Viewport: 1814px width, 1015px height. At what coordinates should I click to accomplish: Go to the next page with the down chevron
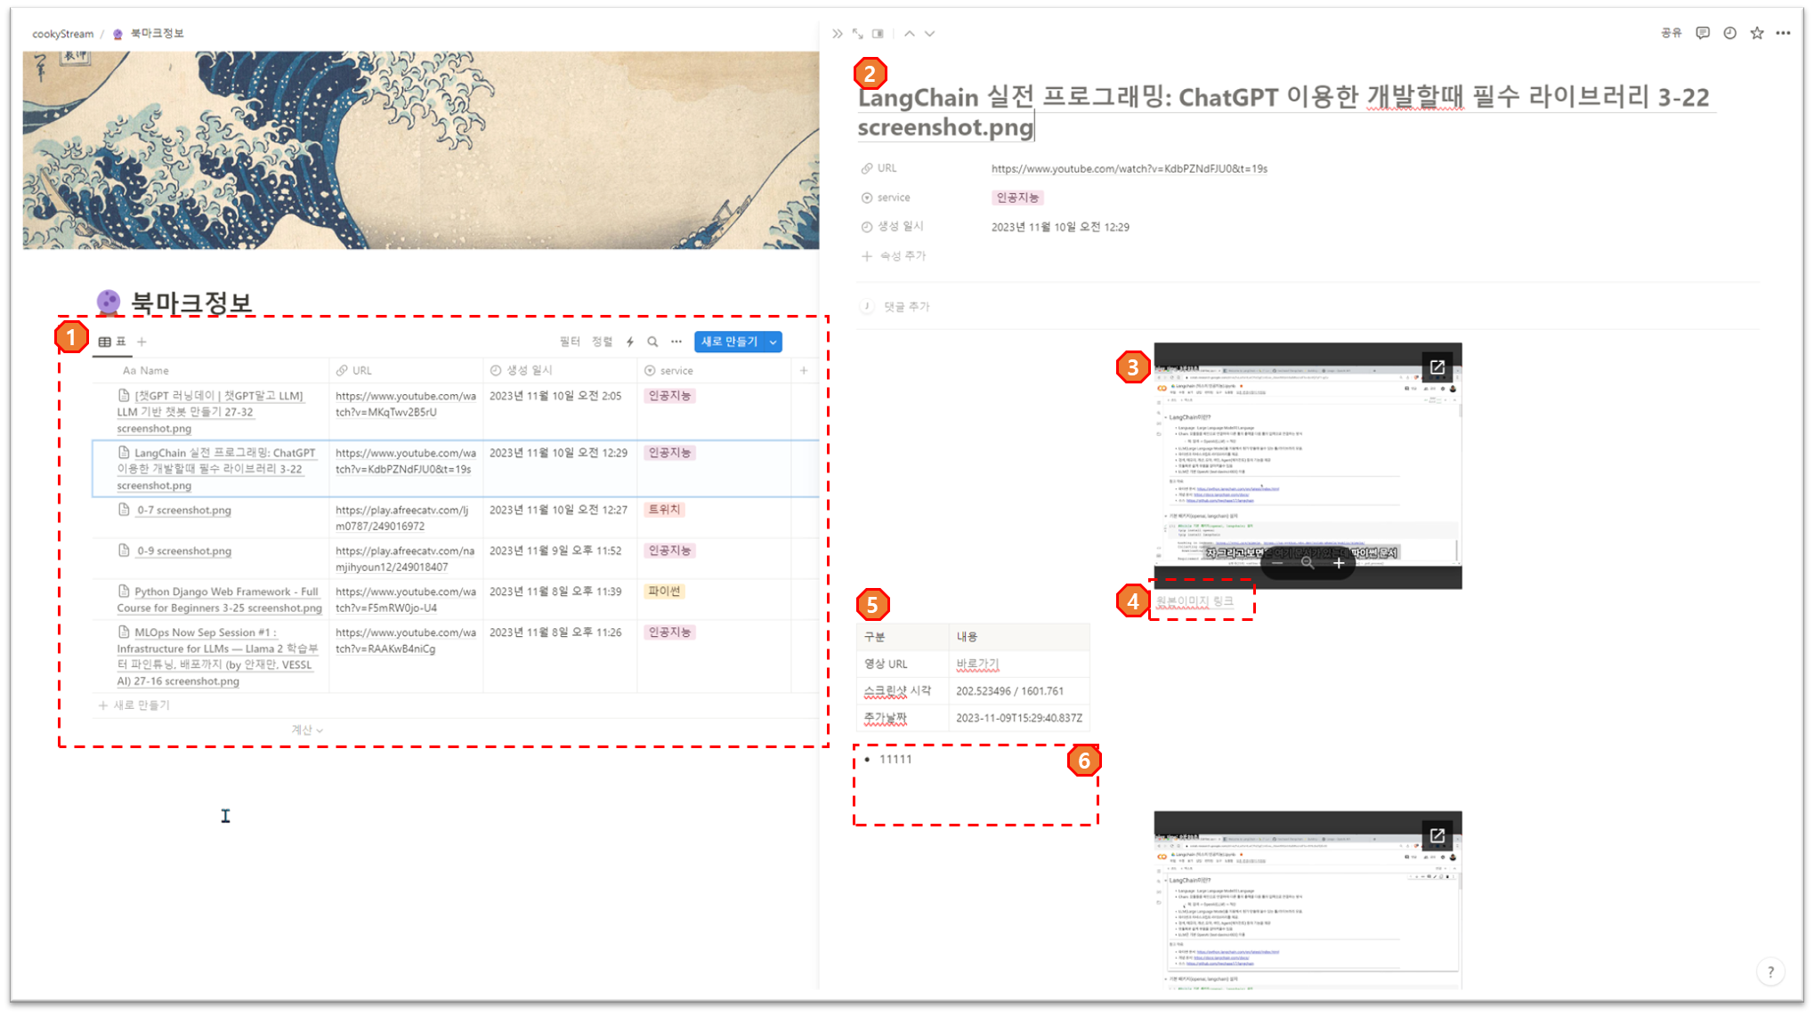[929, 34]
